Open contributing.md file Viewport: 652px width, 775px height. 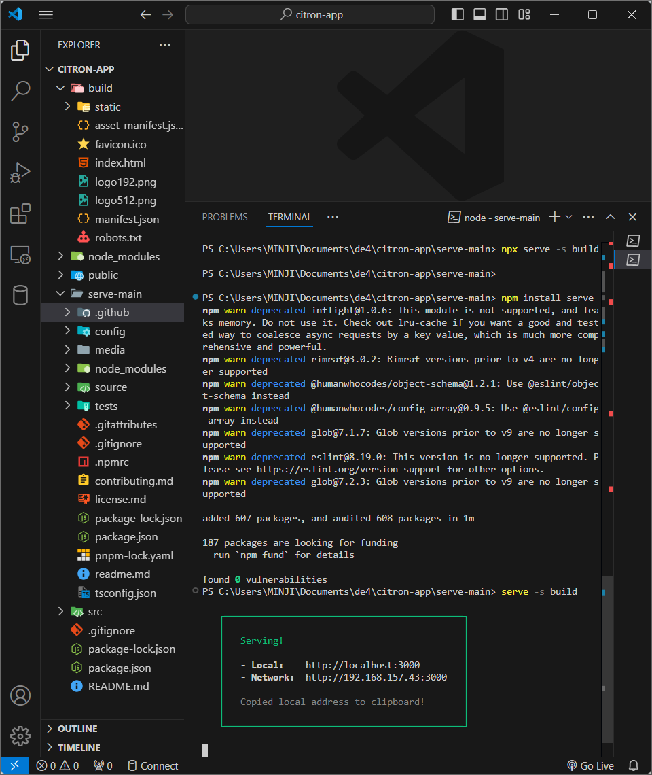[113, 481]
